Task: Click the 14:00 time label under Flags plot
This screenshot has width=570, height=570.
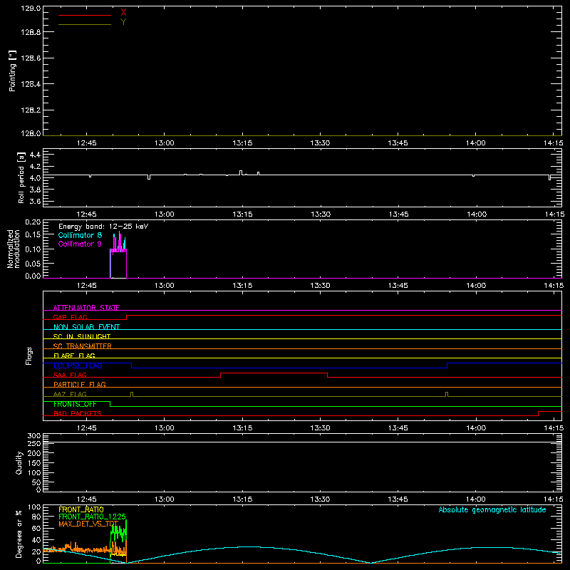Action: pyautogui.click(x=476, y=428)
